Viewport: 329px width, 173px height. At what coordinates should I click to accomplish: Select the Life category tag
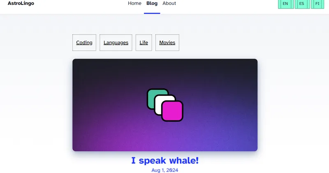(x=144, y=43)
